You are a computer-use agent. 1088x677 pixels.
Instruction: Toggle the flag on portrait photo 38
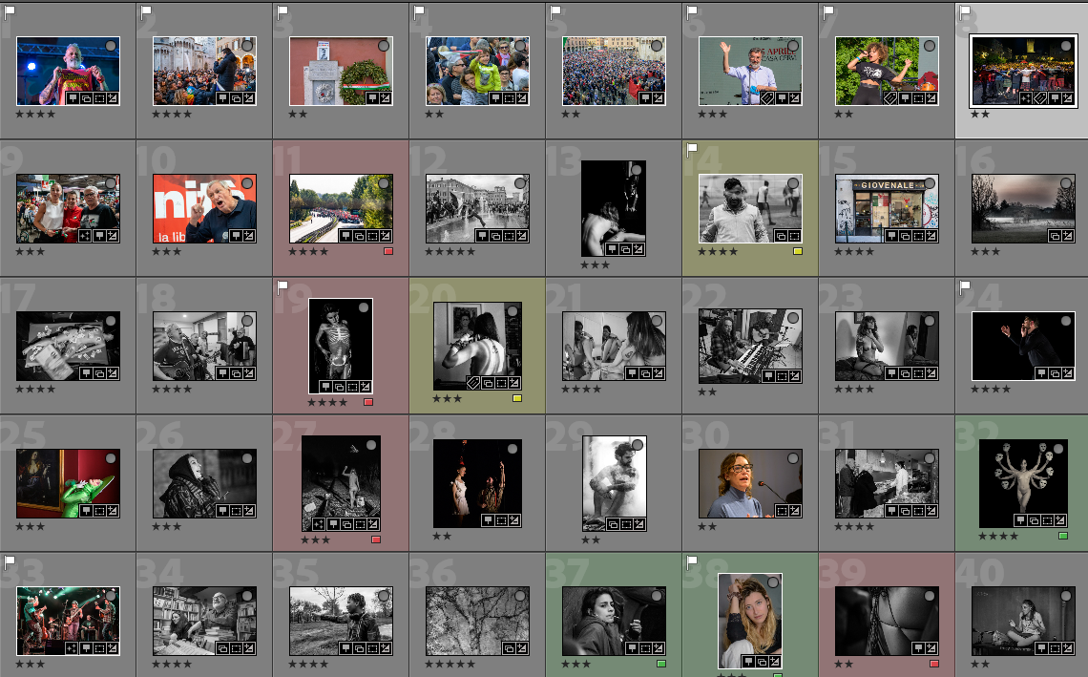coord(691,561)
